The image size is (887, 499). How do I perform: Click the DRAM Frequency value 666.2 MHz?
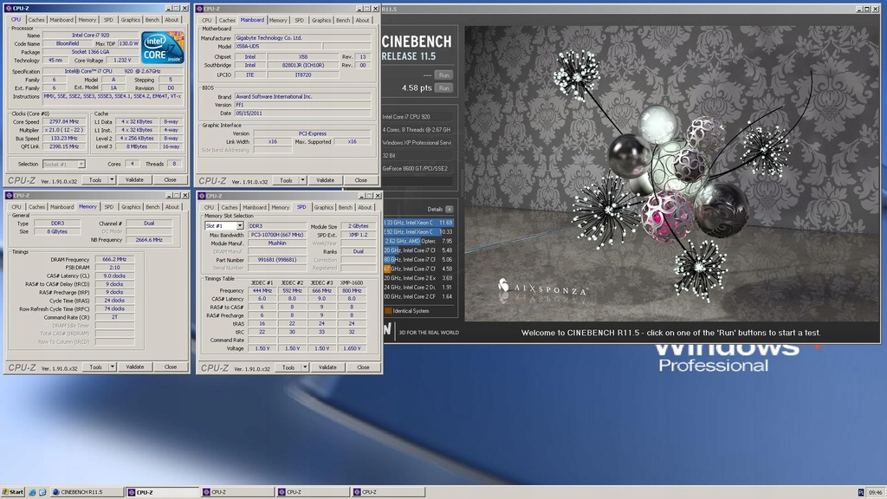pos(114,260)
